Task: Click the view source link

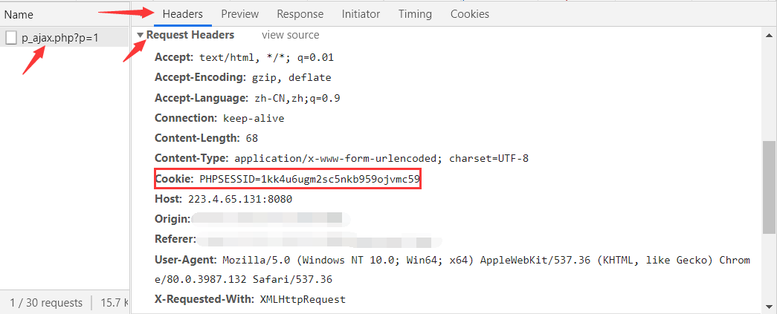Action: point(290,35)
